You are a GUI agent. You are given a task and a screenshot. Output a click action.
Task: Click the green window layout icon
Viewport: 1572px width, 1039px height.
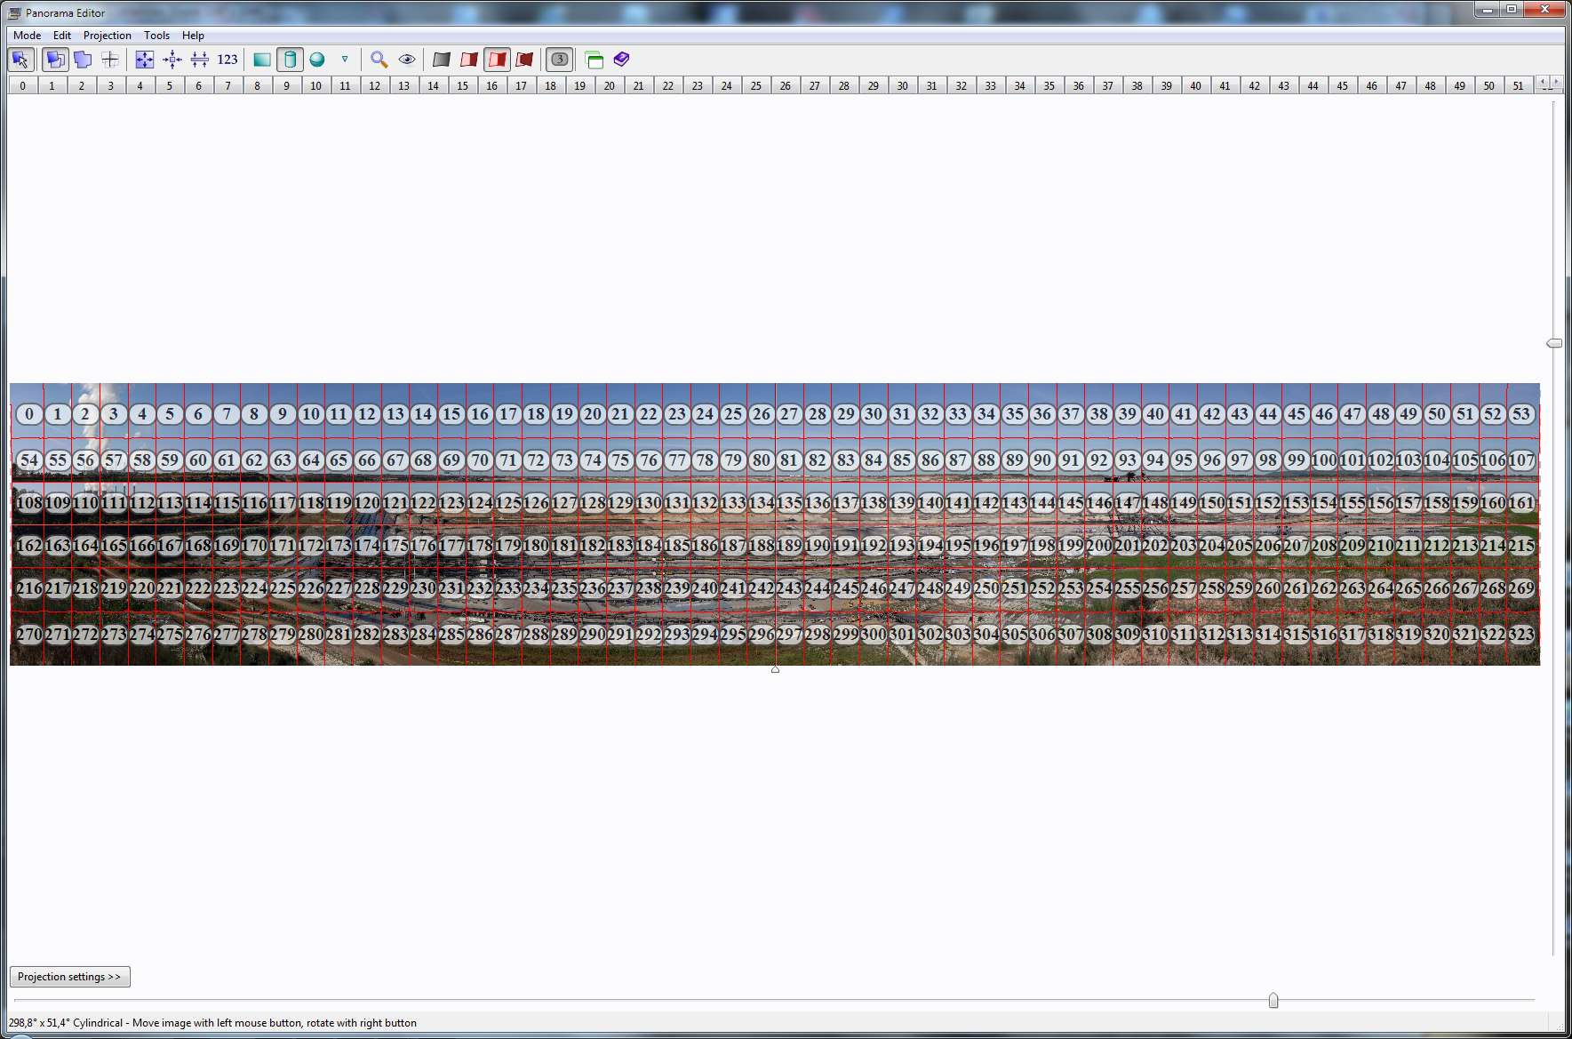tap(594, 60)
